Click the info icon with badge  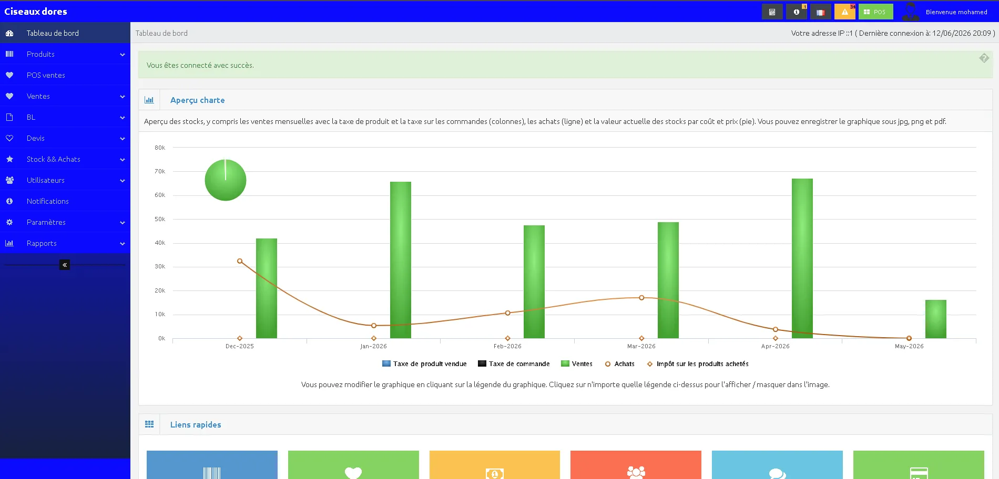[x=796, y=12]
